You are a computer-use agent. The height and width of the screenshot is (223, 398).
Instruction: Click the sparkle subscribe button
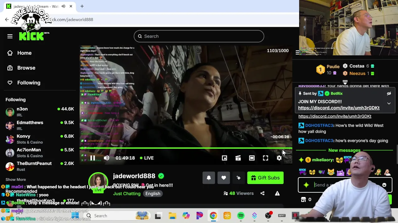[238, 178]
